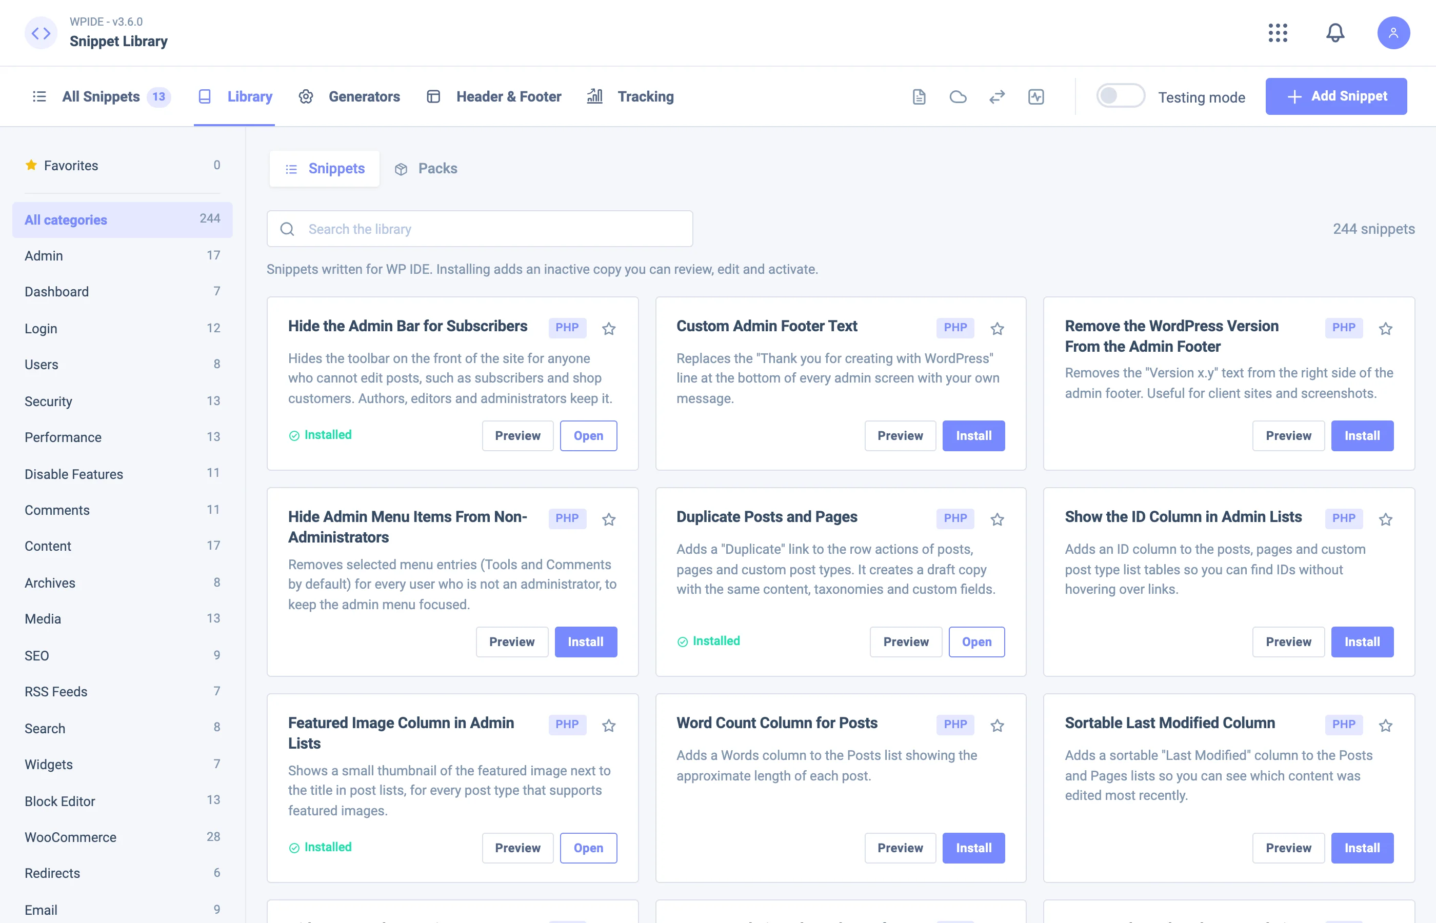Image resolution: width=1436 pixels, height=923 pixels.
Task: Install Hide Admin Menu Items snippet
Action: point(585,642)
